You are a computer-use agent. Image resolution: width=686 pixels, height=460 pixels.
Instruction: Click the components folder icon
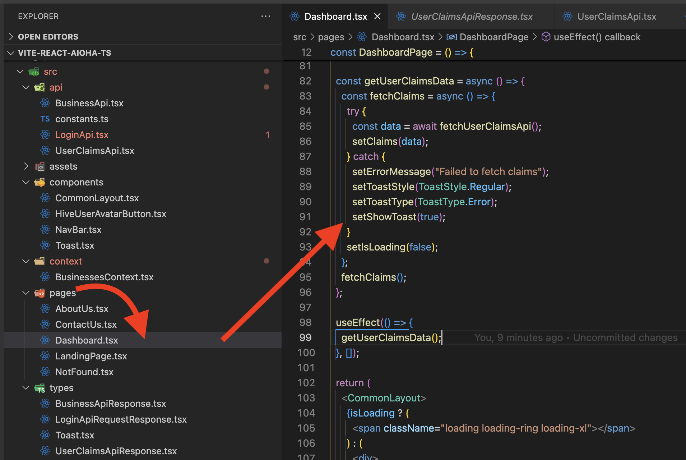tap(40, 182)
